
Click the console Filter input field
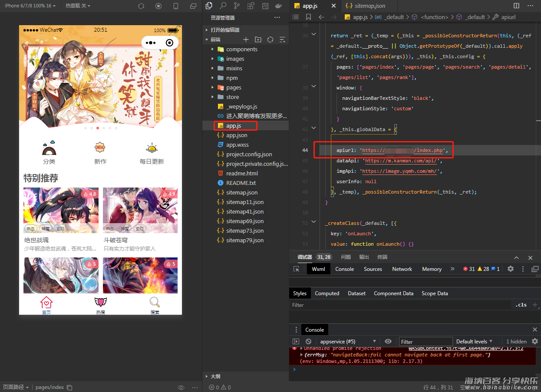coord(426,342)
